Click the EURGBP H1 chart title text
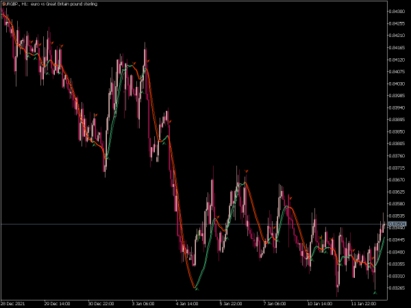The height and width of the screenshot is (308, 411). coord(50,4)
